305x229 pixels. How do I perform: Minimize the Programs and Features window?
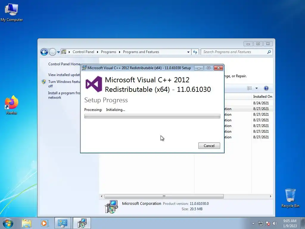[x=248, y=44]
